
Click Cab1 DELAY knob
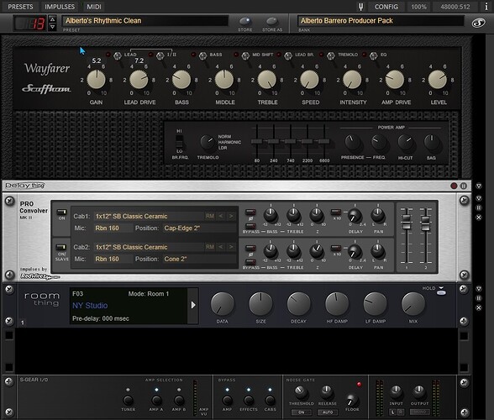[355, 216]
